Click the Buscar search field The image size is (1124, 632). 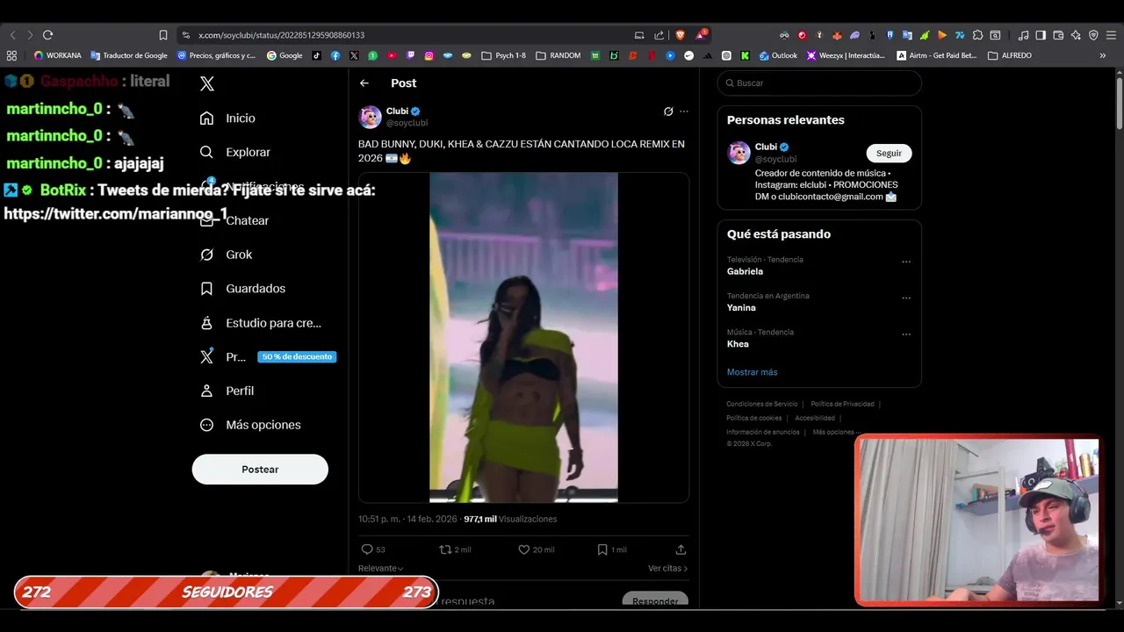point(819,83)
